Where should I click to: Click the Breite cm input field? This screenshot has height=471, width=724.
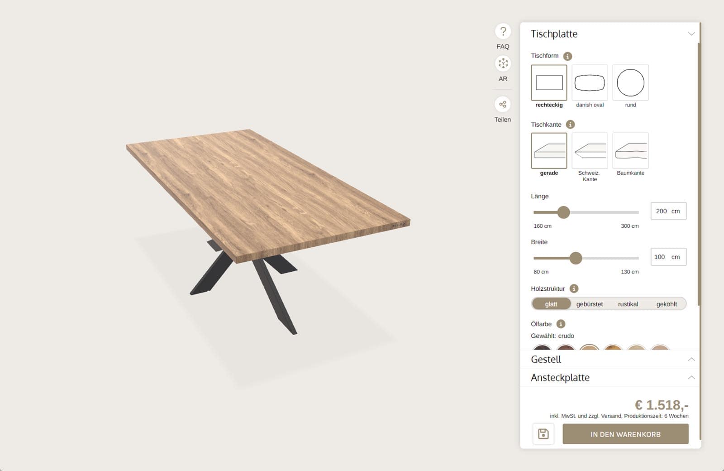(x=662, y=257)
